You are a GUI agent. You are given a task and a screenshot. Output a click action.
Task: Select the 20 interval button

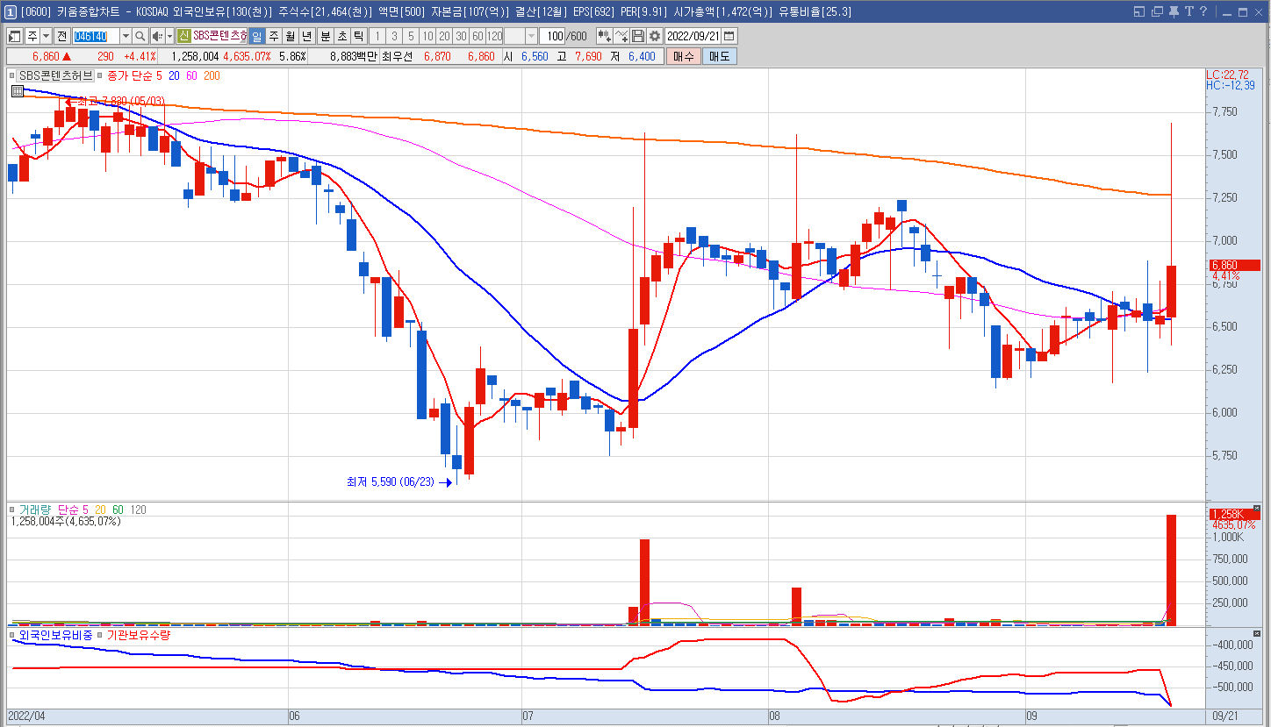click(444, 36)
